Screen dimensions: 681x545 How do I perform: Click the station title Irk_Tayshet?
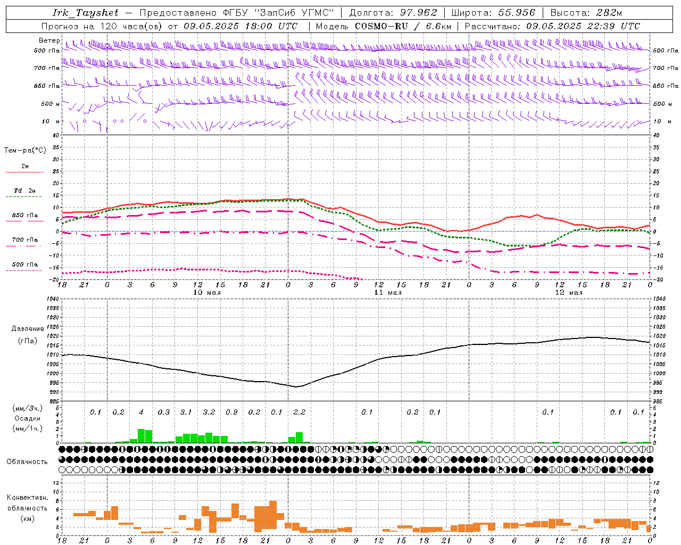(x=86, y=13)
